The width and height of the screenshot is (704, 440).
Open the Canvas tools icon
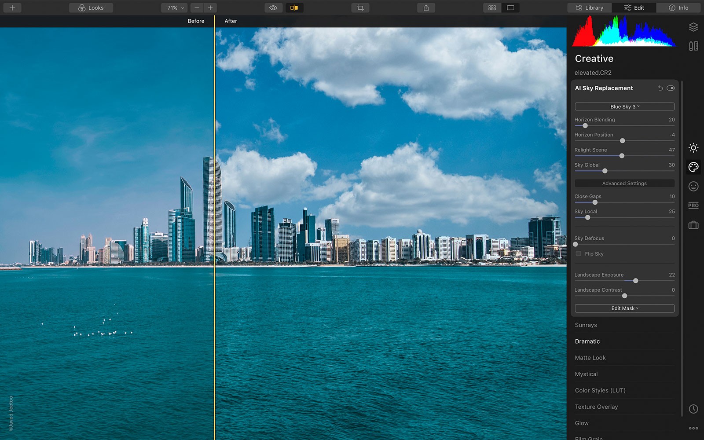693,46
